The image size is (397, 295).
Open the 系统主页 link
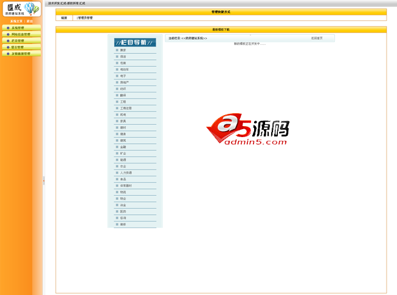(x=16, y=21)
